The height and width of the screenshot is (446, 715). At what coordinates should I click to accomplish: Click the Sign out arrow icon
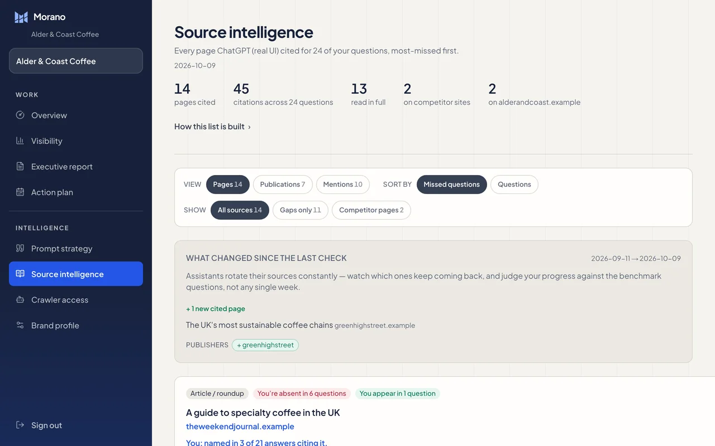coord(20,425)
